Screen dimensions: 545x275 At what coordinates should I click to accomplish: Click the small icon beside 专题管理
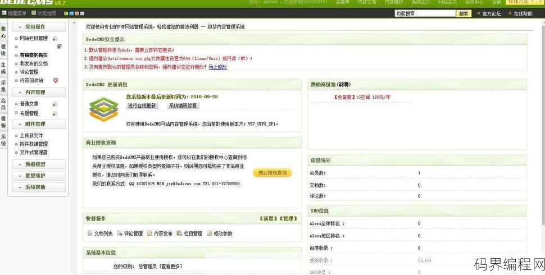click(54, 113)
